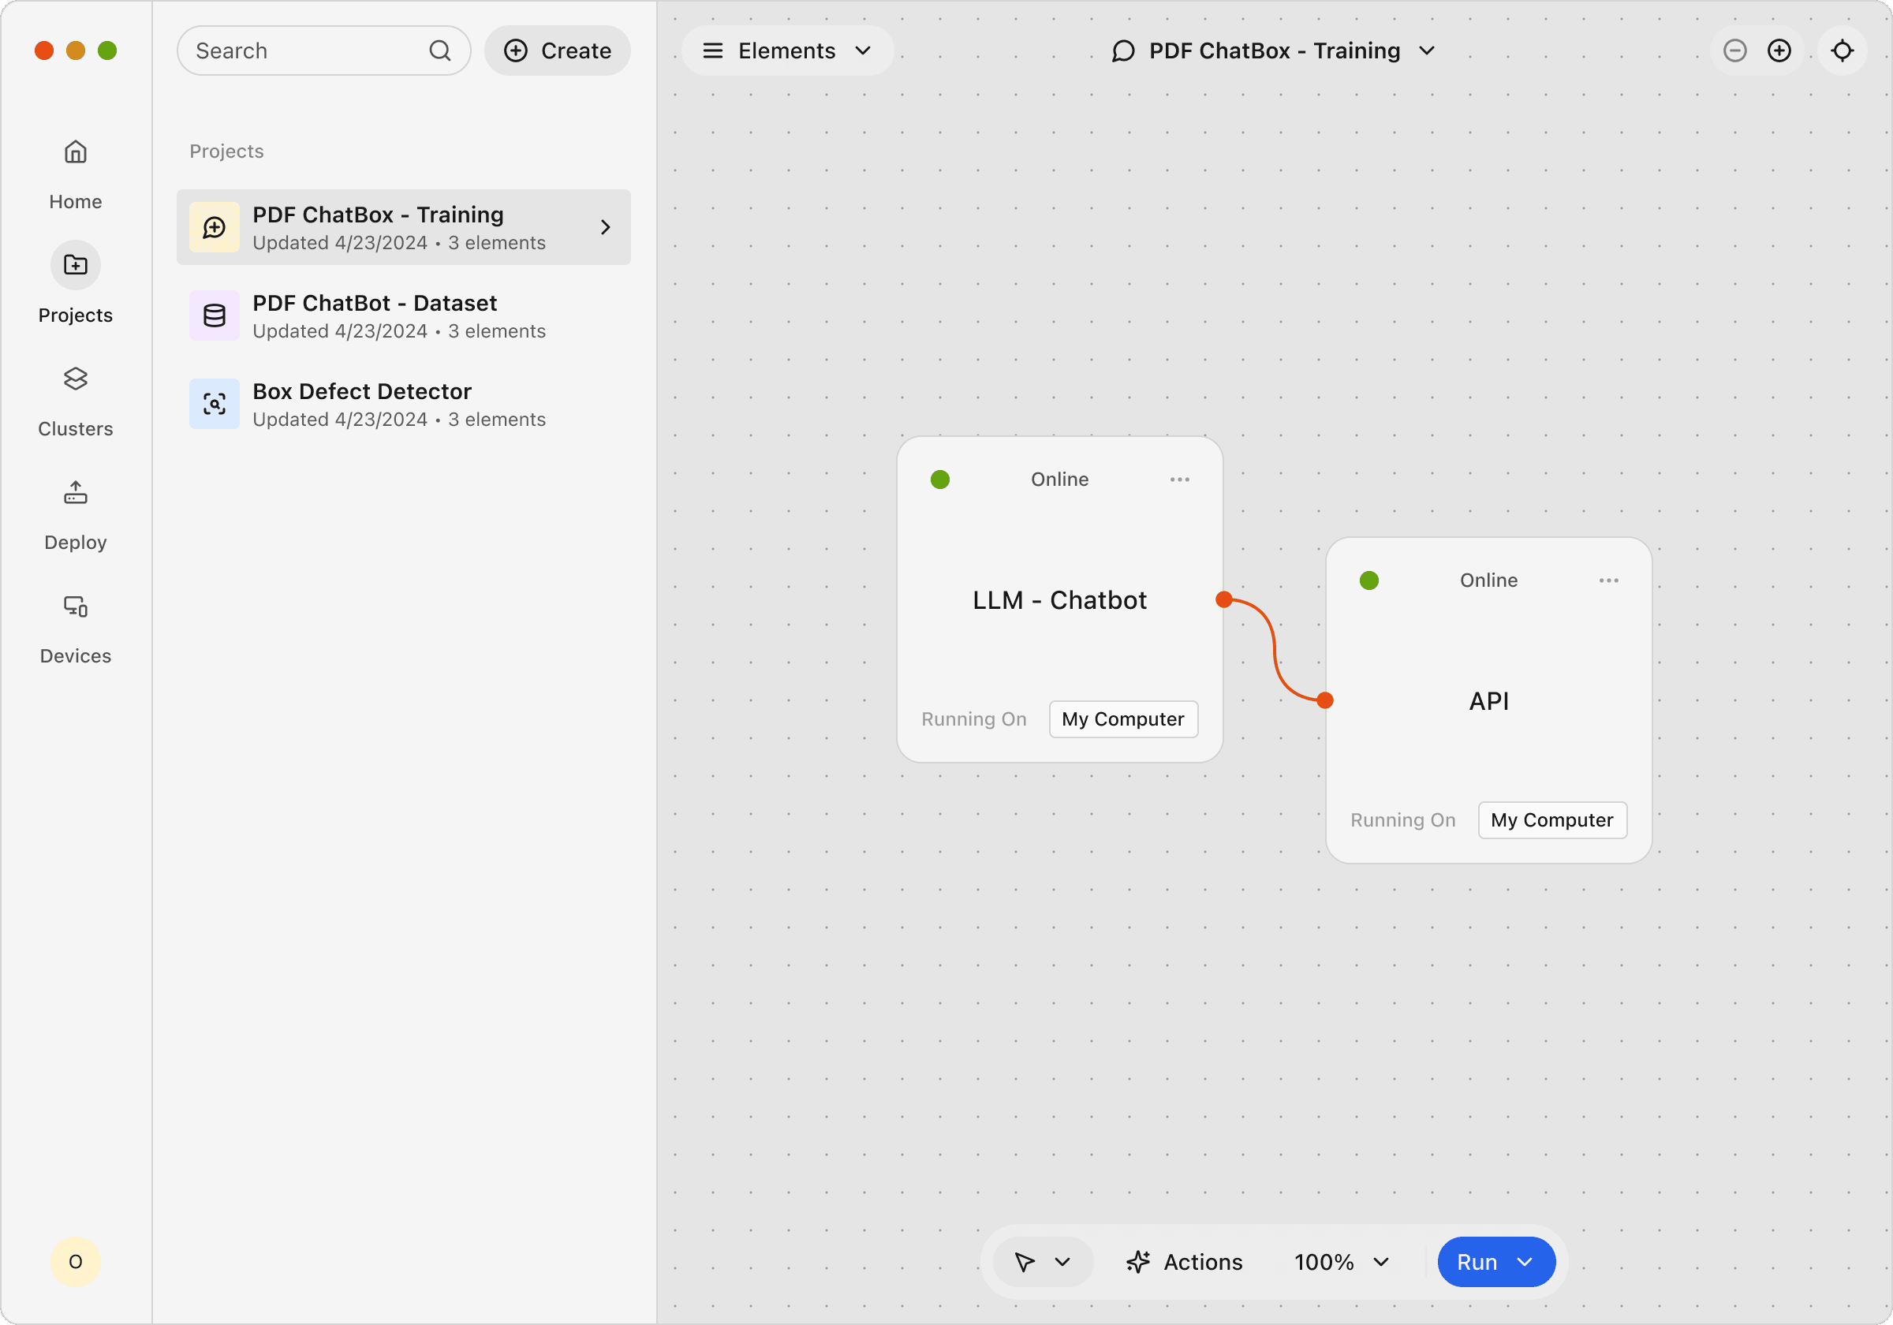Toggle the online status dot on LLM - Chatbot
The image size is (1893, 1325).
[x=940, y=479]
